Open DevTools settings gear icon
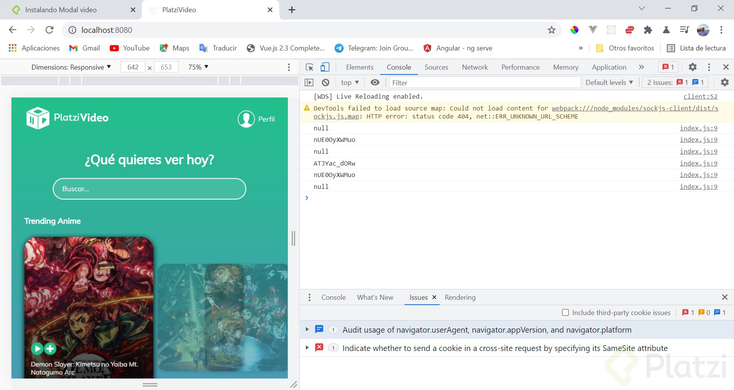 [692, 67]
